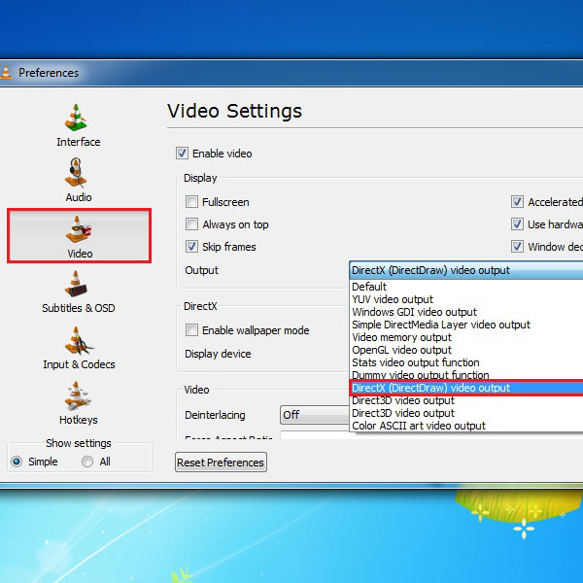583x583 pixels.
Task: Enable the Fullscreen checkbox
Action: tap(191, 202)
